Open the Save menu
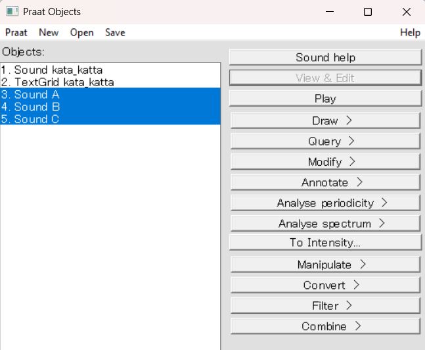This screenshot has width=425, height=350. tap(115, 33)
